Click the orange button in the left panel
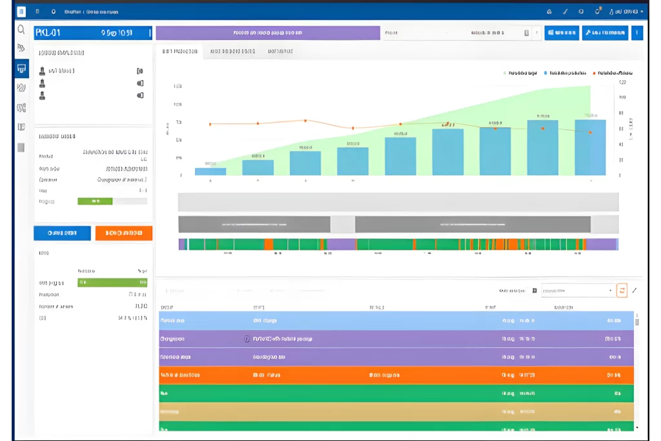Screen dimensions: 661x441 coord(123,233)
